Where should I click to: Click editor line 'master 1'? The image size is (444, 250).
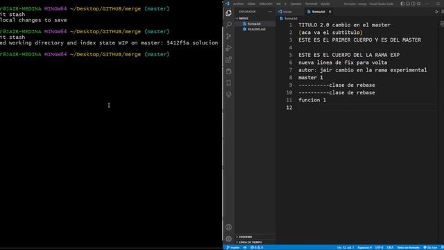tap(310, 78)
